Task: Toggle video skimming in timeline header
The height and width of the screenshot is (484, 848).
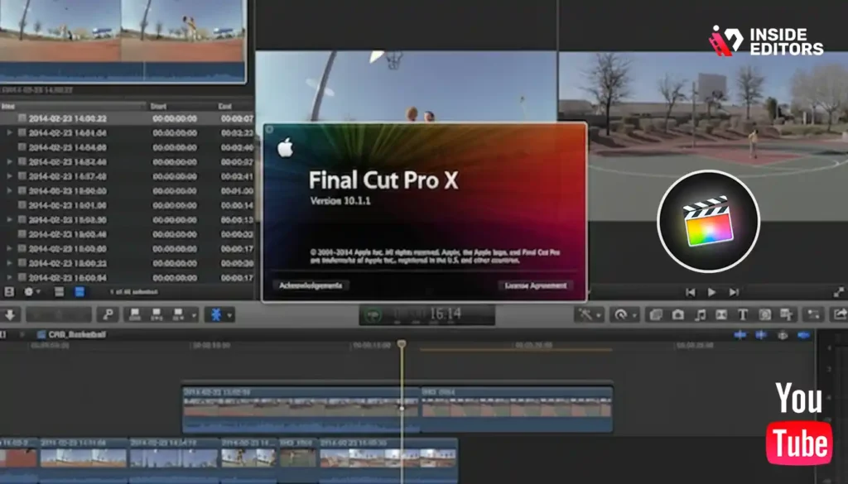Action: coord(740,335)
